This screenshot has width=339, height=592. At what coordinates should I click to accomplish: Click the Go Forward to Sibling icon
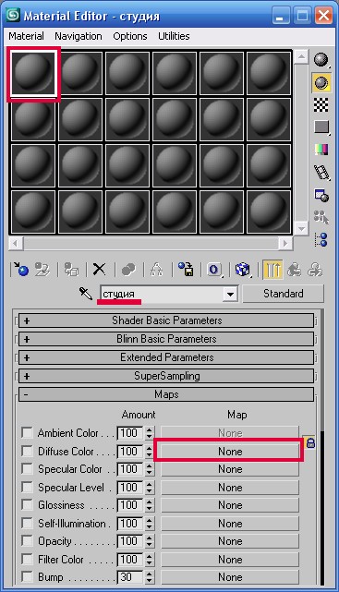(315, 270)
